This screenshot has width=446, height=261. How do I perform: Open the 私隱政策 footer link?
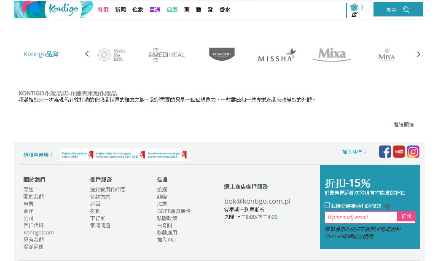(167, 218)
